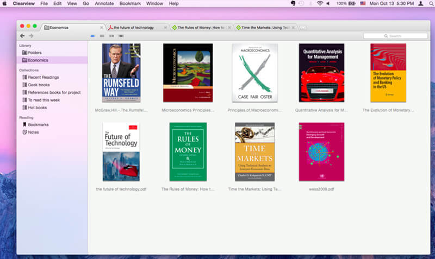
Task: Open Time the Markets book cover
Action: coord(254,152)
